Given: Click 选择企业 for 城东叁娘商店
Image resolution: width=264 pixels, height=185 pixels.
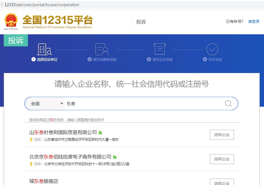Looking at the screenshot, I should click(x=222, y=183).
